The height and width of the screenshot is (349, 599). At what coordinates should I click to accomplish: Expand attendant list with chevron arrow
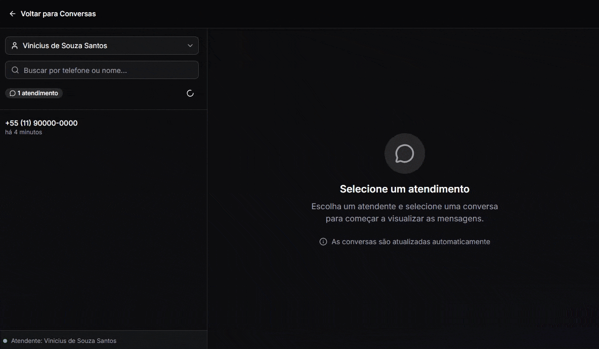click(190, 46)
